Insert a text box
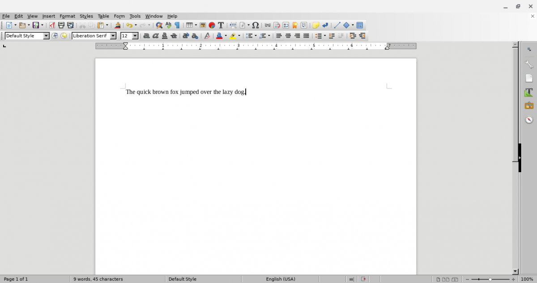 point(221,25)
